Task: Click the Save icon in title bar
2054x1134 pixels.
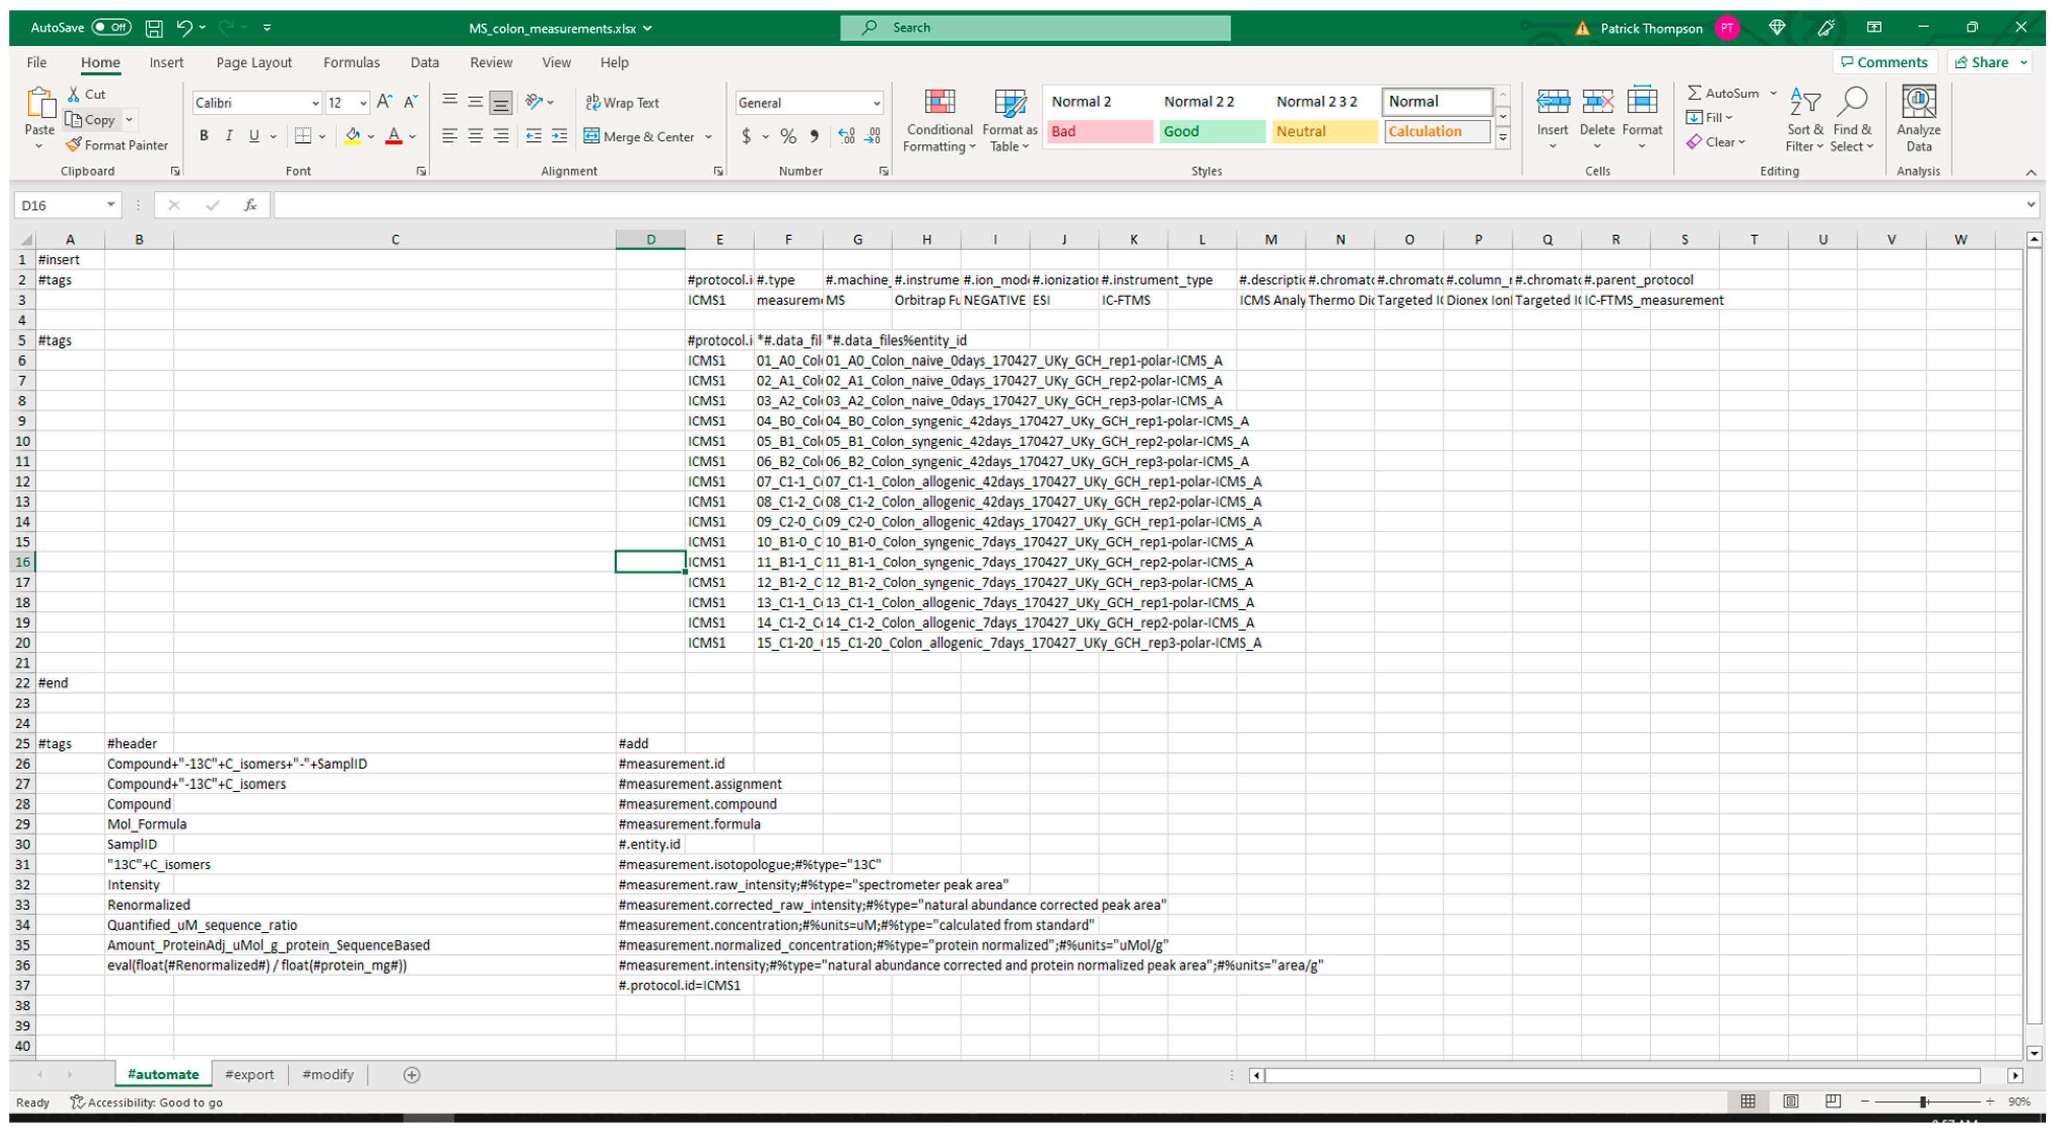Action: click(x=154, y=28)
